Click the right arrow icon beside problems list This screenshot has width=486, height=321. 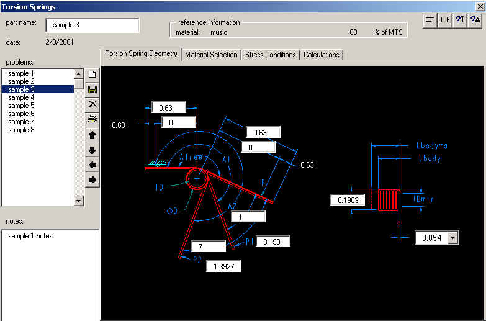coord(92,180)
